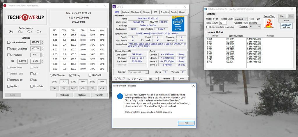Image resolution: width=298 pixels, height=137 pixels.
Task: Toggle the C1E checkbox
Action: [31, 80]
